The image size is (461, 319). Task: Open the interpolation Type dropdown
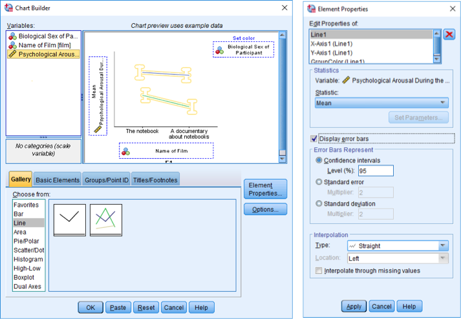397,246
